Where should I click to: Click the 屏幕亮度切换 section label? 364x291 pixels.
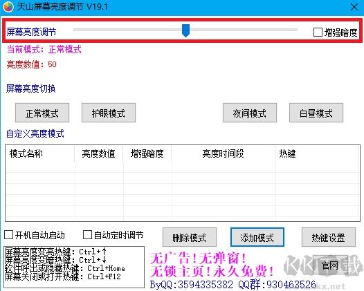pyautogui.click(x=31, y=88)
